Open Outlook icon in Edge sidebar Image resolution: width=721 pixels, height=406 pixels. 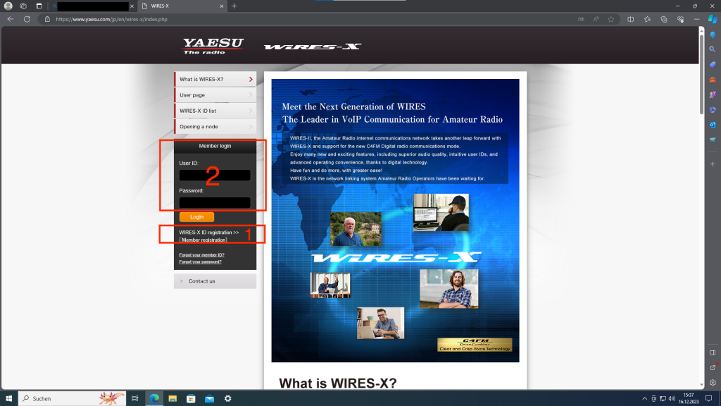[x=713, y=125]
